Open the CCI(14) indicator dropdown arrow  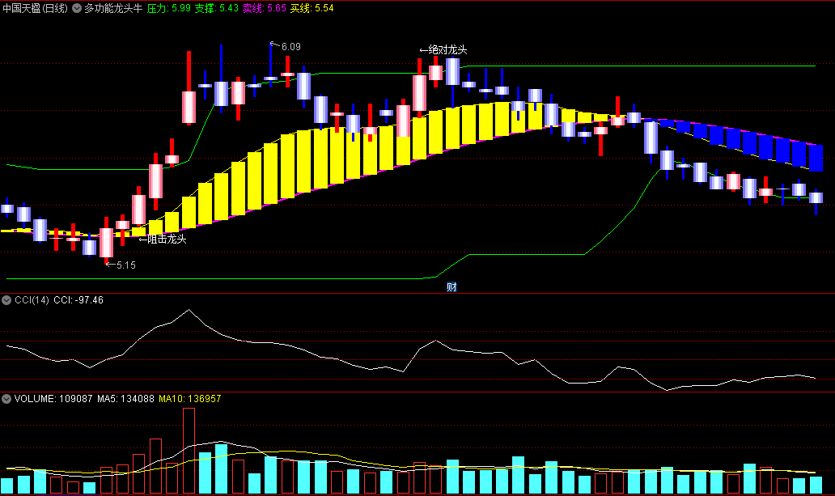point(6,300)
